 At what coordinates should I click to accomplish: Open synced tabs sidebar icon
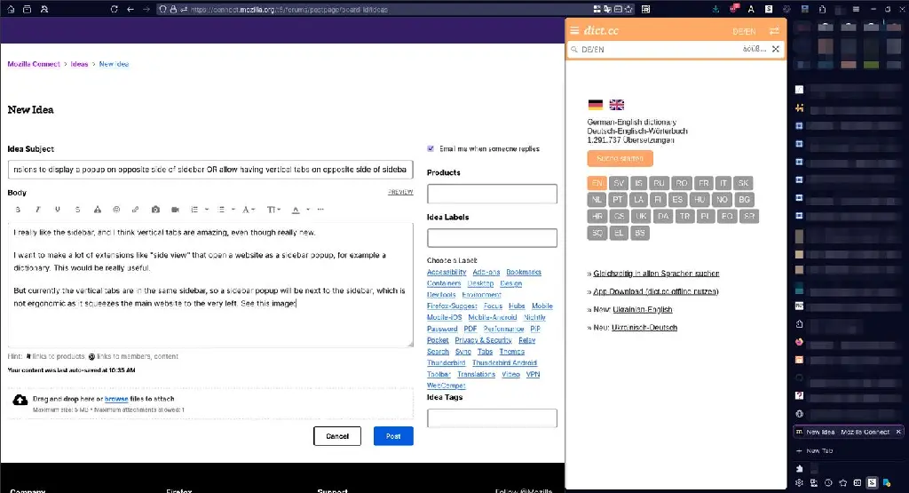click(x=814, y=482)
